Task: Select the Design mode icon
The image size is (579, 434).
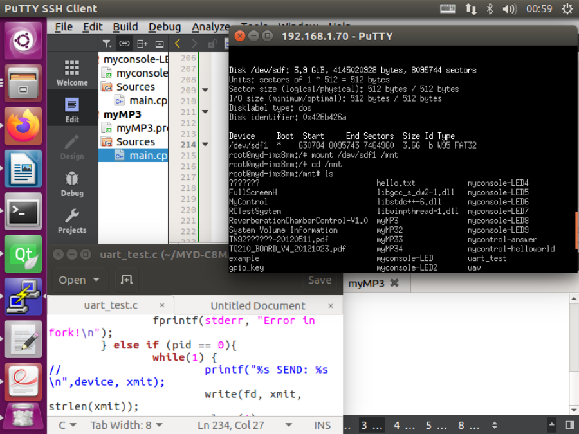Action: pyautogui.click(x=72, y=147)
